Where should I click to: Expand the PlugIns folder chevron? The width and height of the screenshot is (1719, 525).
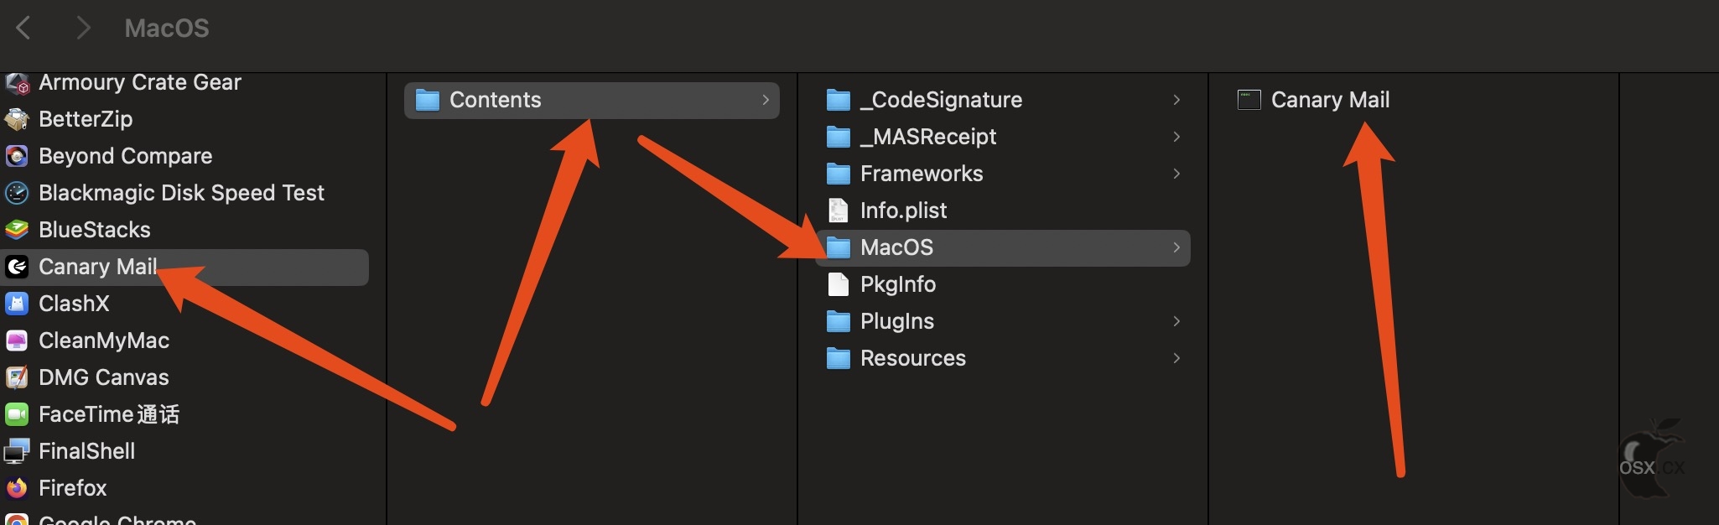tap(1176, 321)
